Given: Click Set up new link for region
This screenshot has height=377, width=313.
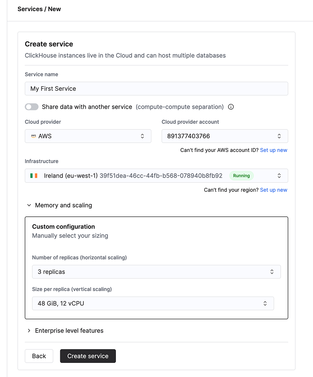Looking at the screenshot, I should (x=273, y=190).
